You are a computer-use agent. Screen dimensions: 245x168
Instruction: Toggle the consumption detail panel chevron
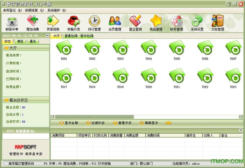241,130
